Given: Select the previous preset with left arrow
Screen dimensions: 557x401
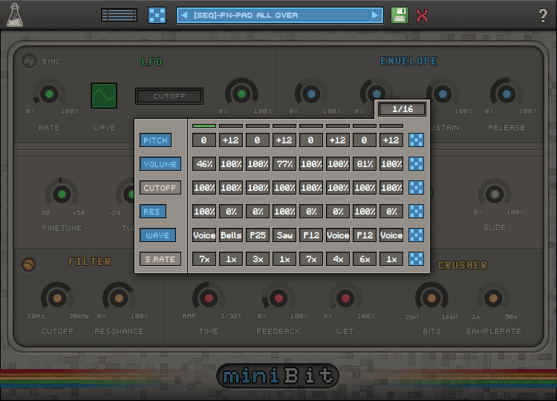Looking at the screenshot, I should coord(183,16).
